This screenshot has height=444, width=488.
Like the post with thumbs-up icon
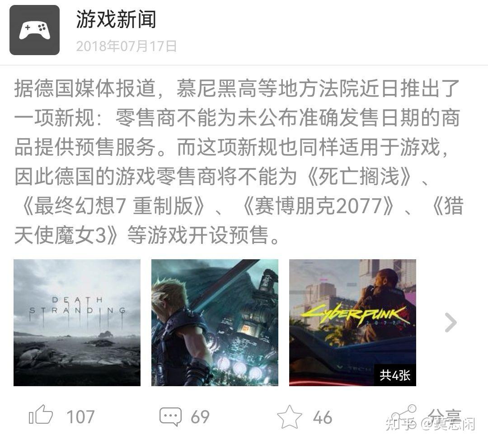pyautogui.click(x=41, y=415)
